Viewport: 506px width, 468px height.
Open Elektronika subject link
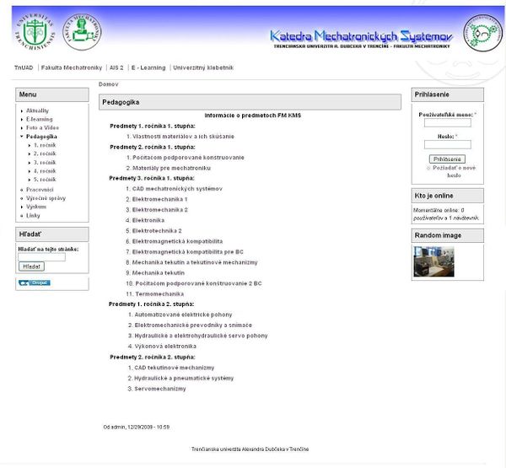tap(148, 220)
